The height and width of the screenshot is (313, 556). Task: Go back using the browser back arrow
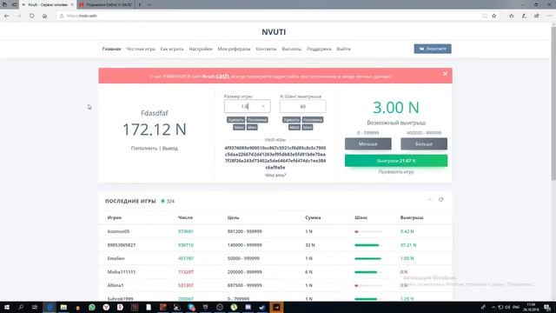[7, 16]
